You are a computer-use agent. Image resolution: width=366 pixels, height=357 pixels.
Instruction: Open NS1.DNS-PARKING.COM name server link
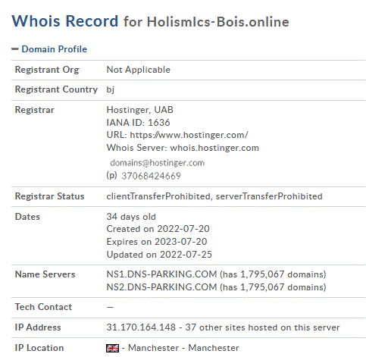161,274
